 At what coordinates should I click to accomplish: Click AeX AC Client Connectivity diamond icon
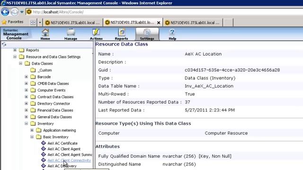44,160
